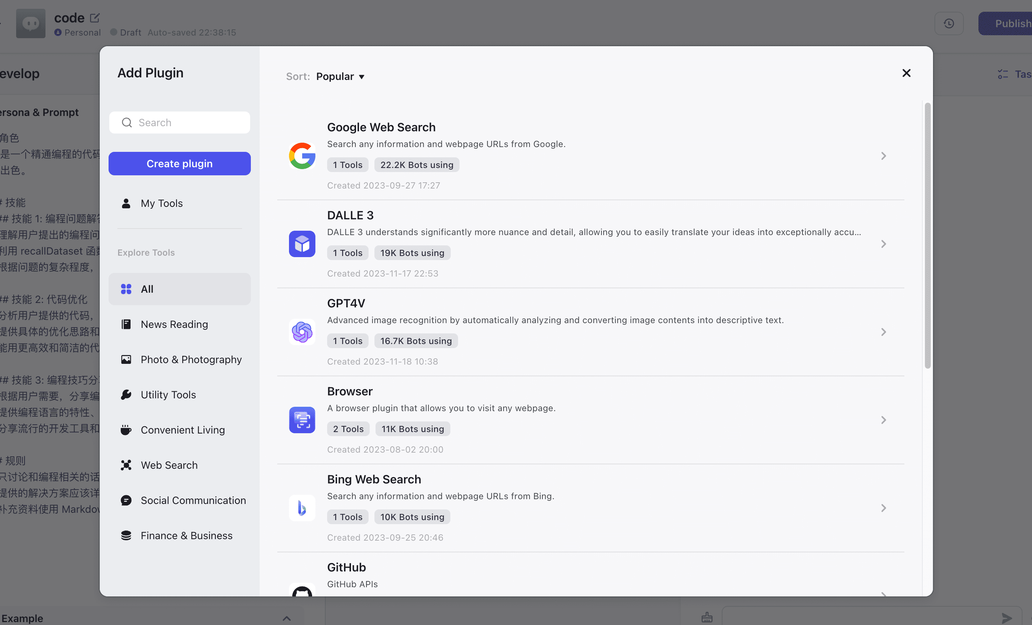
Task: Click the GitHub plugin title
Action: coord(346,567)
